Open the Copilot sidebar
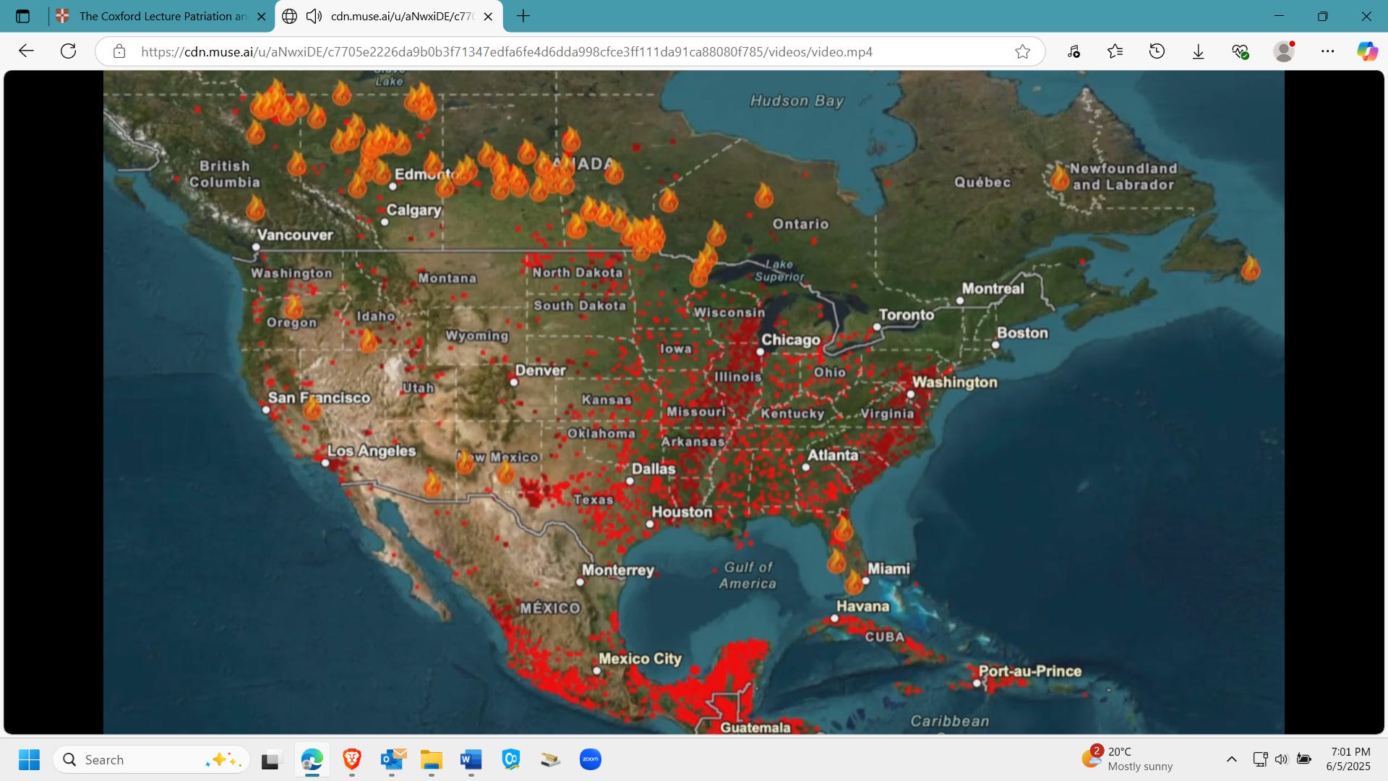Image resolution: width=1388 pixels, height=781 pixels. click(1366, 51)
